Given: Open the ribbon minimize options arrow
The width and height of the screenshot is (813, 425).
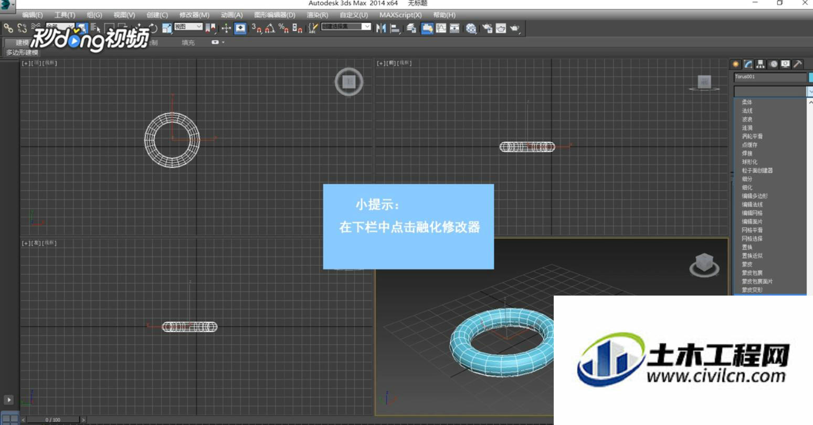Looking at the screenshot, I should (x=223, y=42).
